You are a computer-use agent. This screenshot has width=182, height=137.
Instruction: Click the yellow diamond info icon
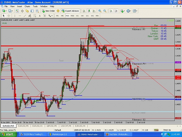pos(58,11)
